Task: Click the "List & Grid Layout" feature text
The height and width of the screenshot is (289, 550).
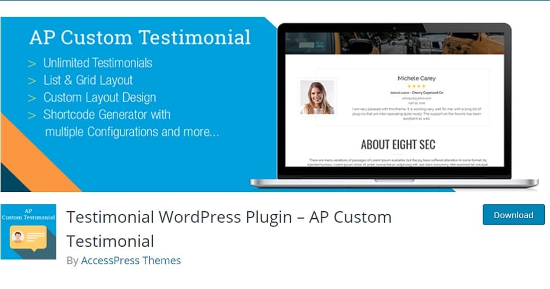Action: pos(88,80)
